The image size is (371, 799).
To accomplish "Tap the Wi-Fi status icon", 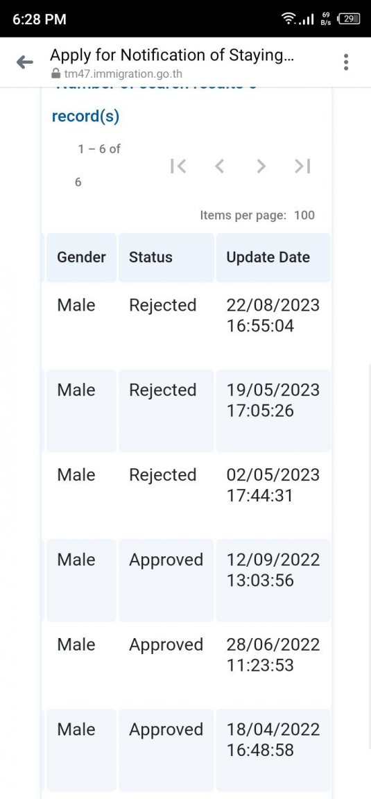I will [x=289, y=20].
